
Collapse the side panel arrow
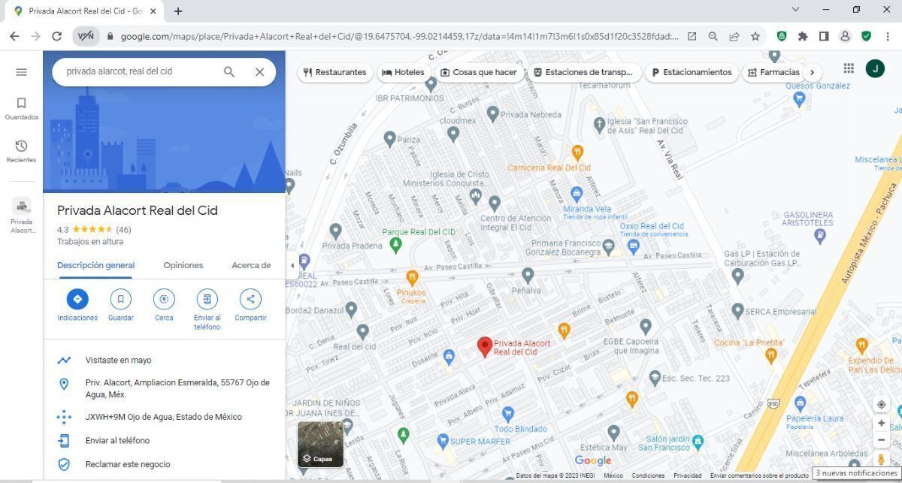pos(292,265)
